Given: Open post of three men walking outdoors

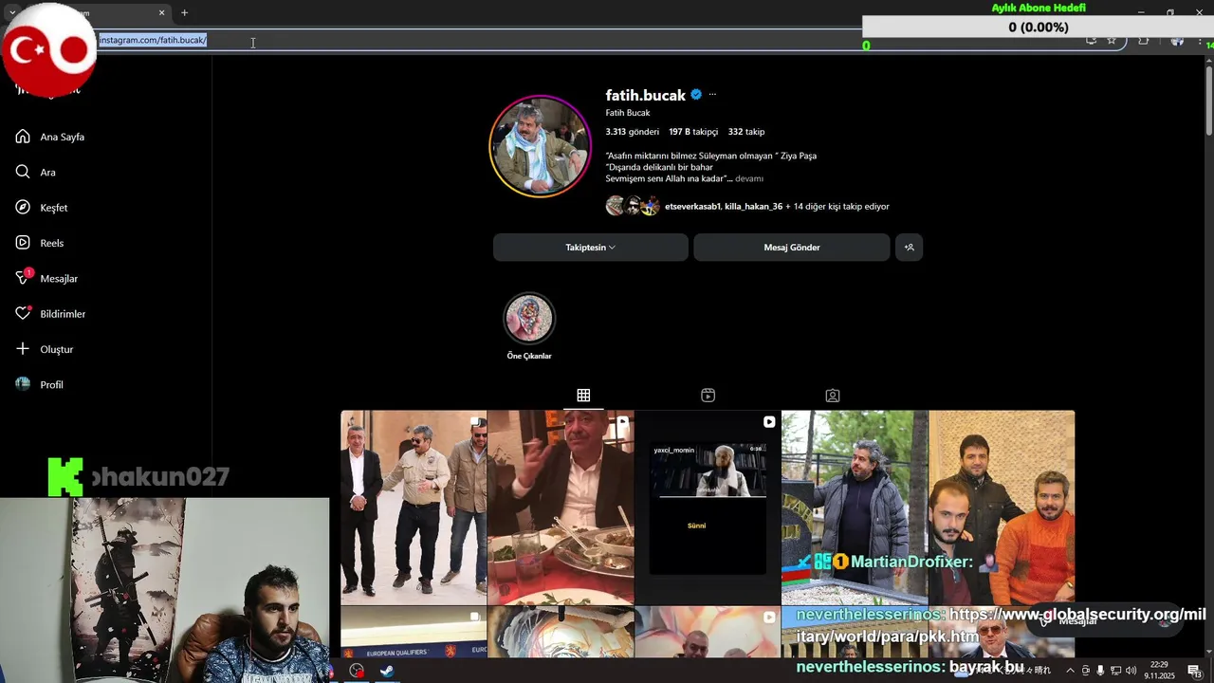Looking at the screenshot, I should pos(414,508).
